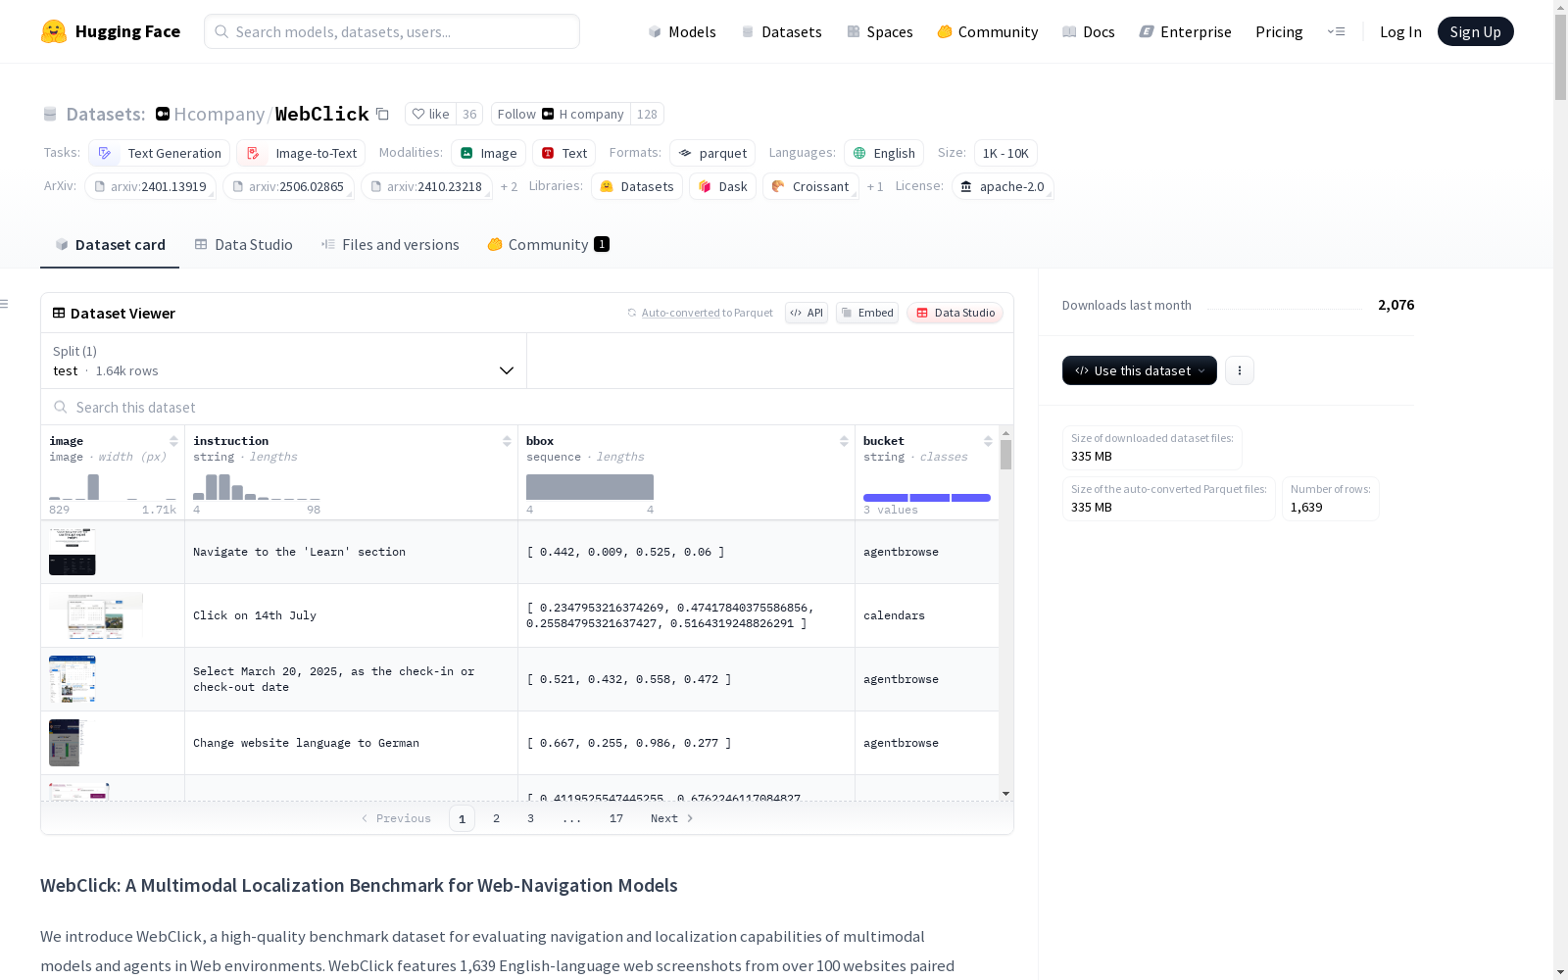Image resolution: width=1568 pixels, height=980 pixels.
Task: Go to page 3 of the table
Action: click(x=531, y=818)
